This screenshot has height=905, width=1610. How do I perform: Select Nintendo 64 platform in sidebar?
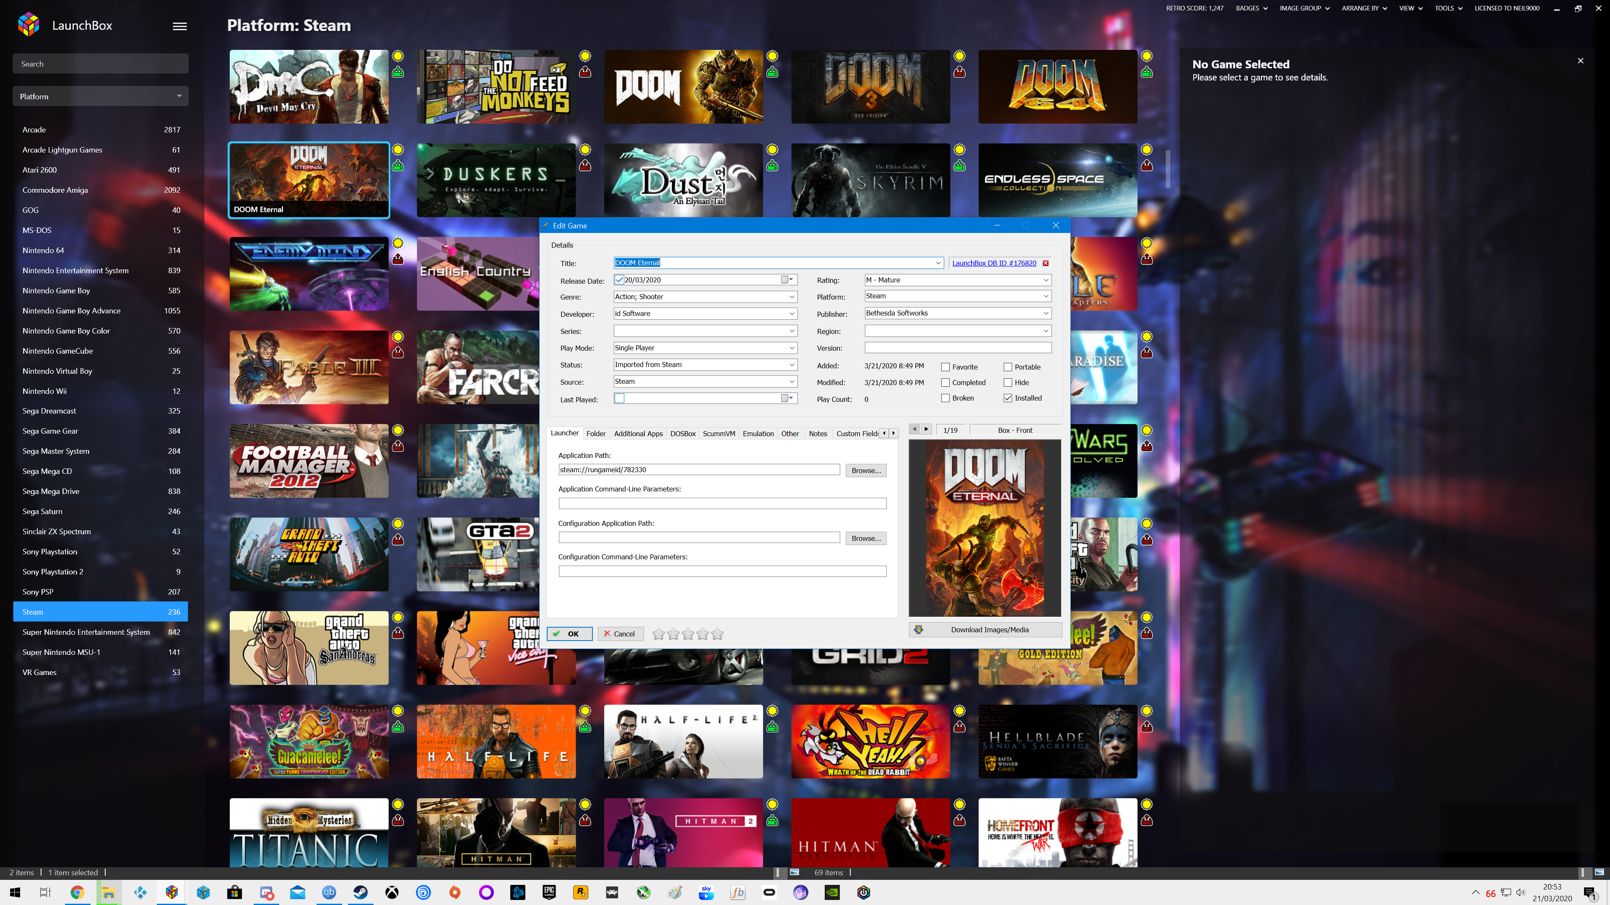(x=101, y=251)
